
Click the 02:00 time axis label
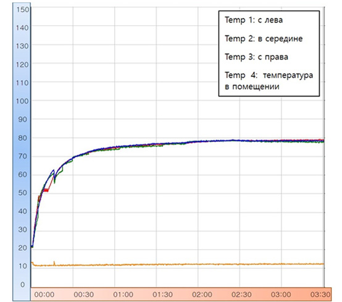(x=202, y=295)
